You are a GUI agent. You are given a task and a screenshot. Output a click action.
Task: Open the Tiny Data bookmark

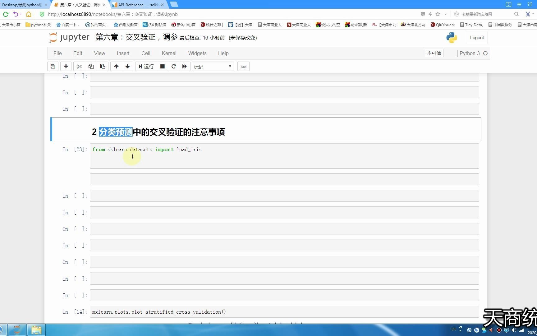471,25
